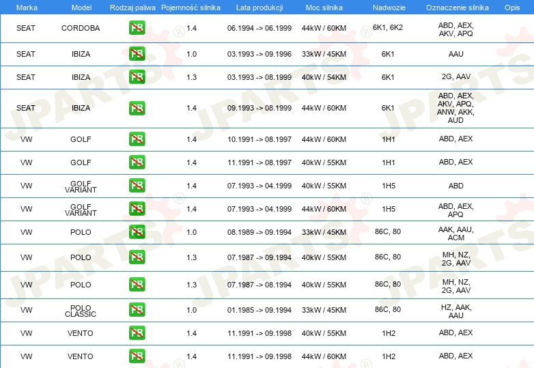Click the POLO CLASSIC model cell
Viewport: 534px width, 368px height.
pos(81,311)
